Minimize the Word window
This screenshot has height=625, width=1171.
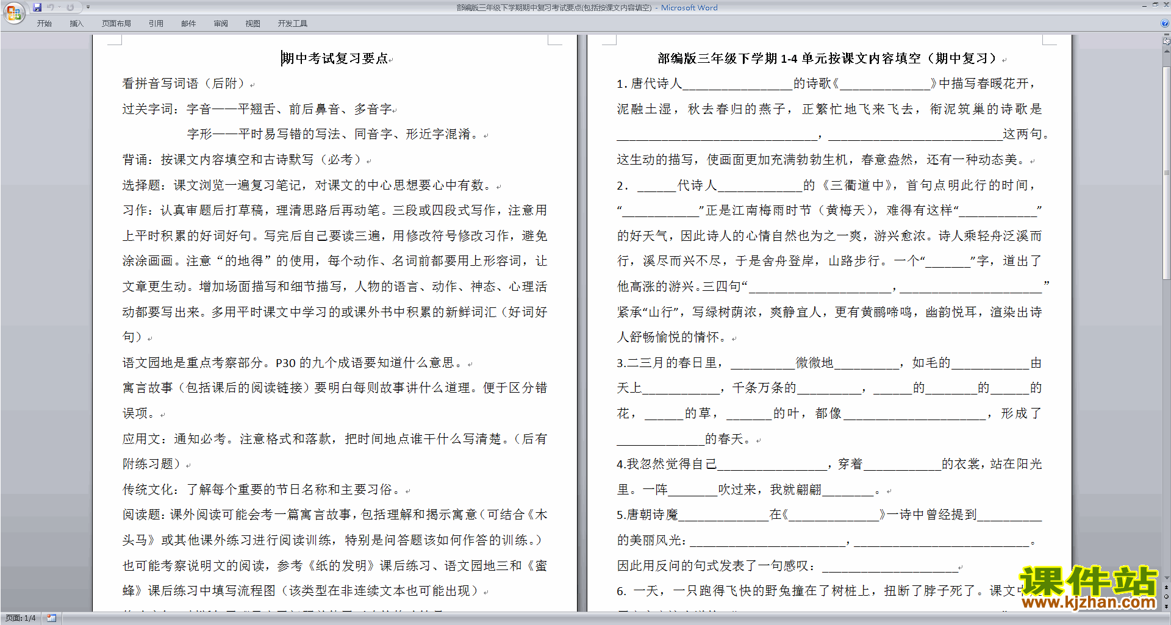[x=1144, y=5]
